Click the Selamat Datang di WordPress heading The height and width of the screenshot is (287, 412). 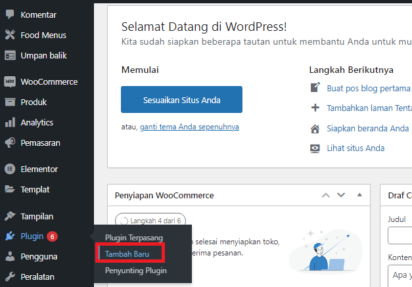(x=204, y=27)
